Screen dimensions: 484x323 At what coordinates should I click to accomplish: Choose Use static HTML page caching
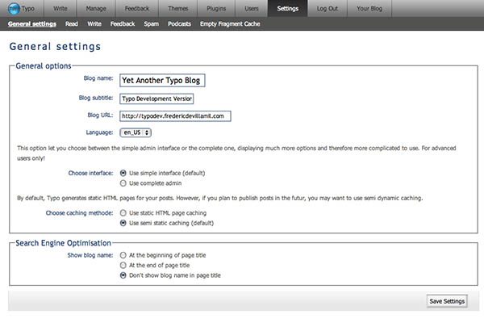123,212
